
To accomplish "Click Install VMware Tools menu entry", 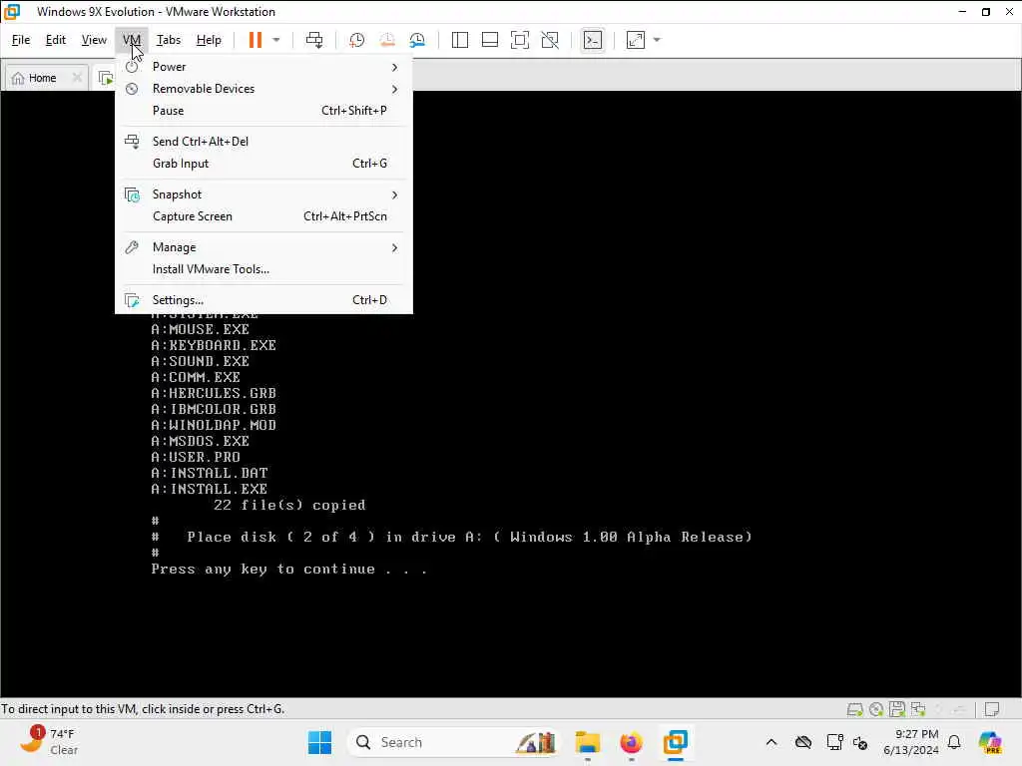I will (x=263, y=269).
